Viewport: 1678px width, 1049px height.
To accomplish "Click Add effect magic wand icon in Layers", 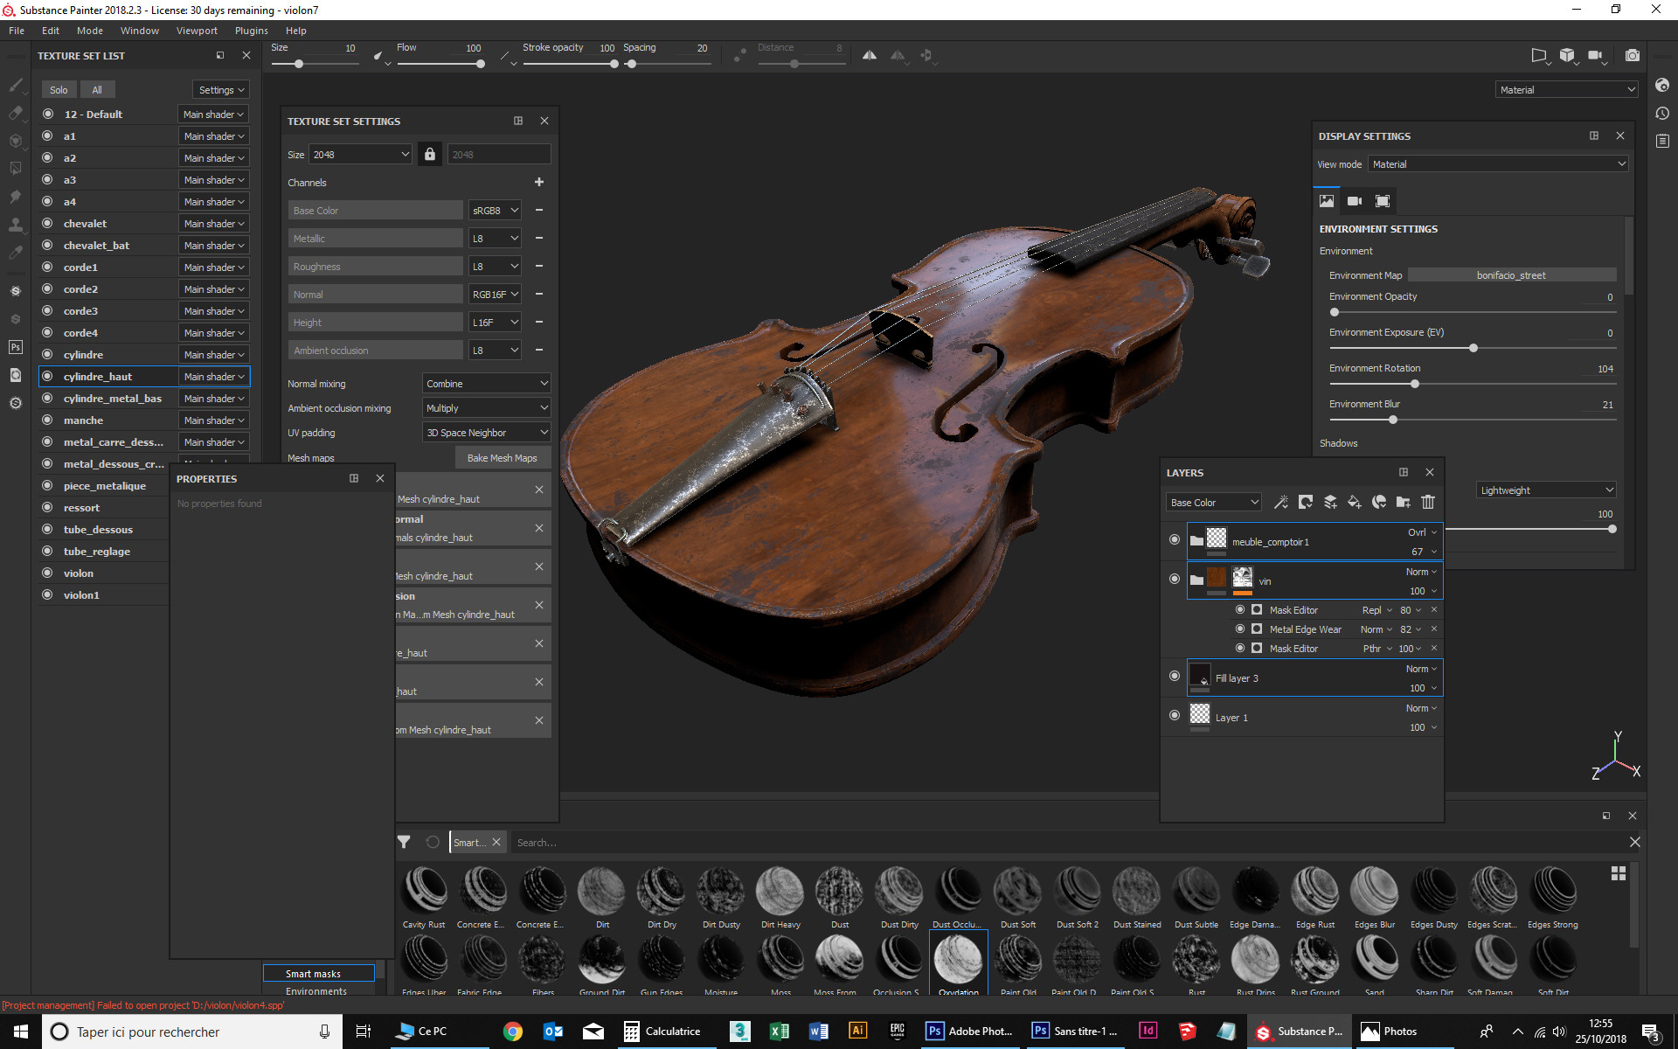I will (1281, 502).
